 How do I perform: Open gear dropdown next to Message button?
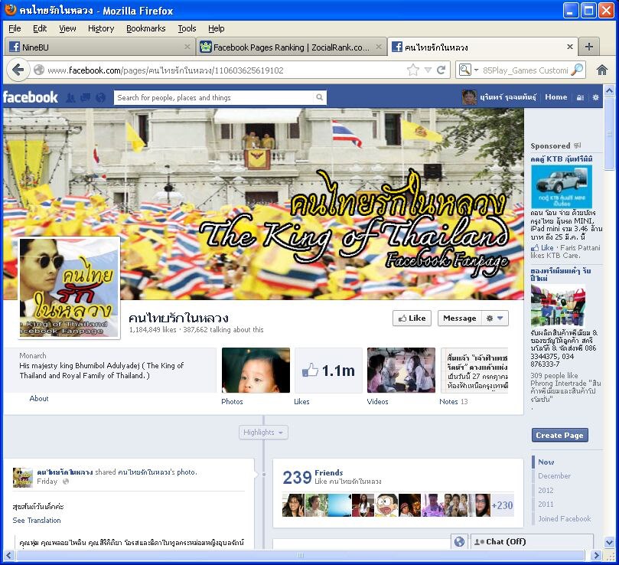click(x=495, y=318)
